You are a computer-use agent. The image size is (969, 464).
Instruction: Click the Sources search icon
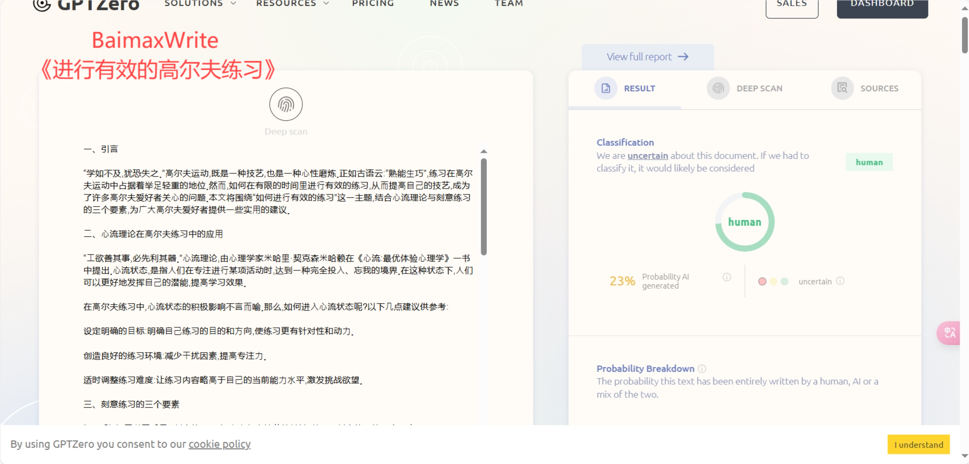click(x=842, y=88)
